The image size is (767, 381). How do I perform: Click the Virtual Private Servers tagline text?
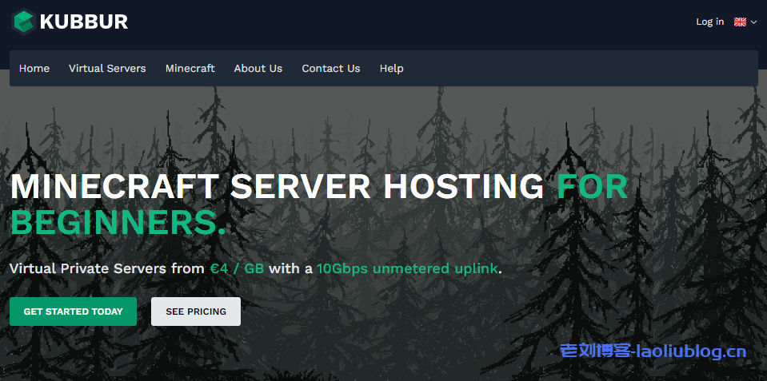click(107, 268)
